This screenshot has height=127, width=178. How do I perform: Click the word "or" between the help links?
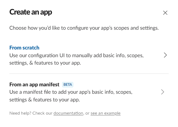tap(87, 113)
